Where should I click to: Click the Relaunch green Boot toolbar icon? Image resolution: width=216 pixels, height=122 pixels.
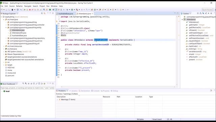pyautogui.click(x=50, y=10)
